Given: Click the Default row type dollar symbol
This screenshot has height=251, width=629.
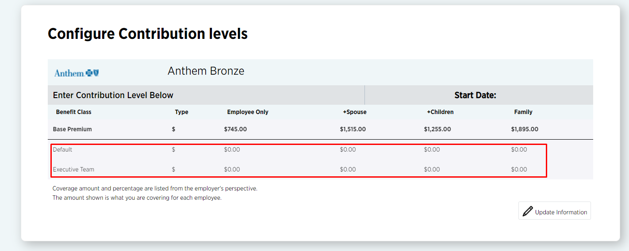Looking at the screenshot, I should pos(173,149).
